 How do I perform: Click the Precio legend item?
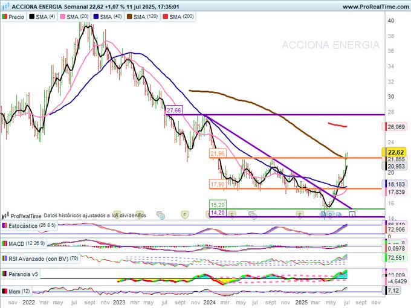point(13,17)
